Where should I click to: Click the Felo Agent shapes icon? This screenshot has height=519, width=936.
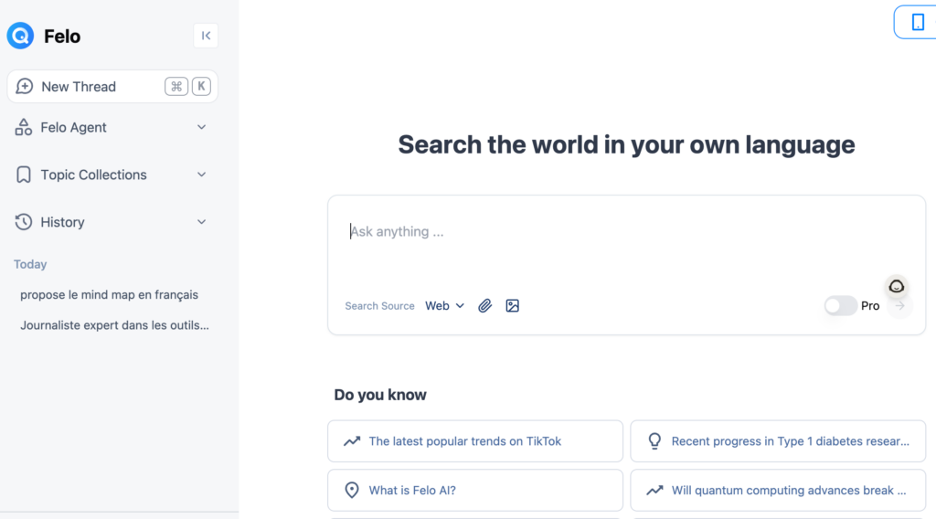pos(23,127)
